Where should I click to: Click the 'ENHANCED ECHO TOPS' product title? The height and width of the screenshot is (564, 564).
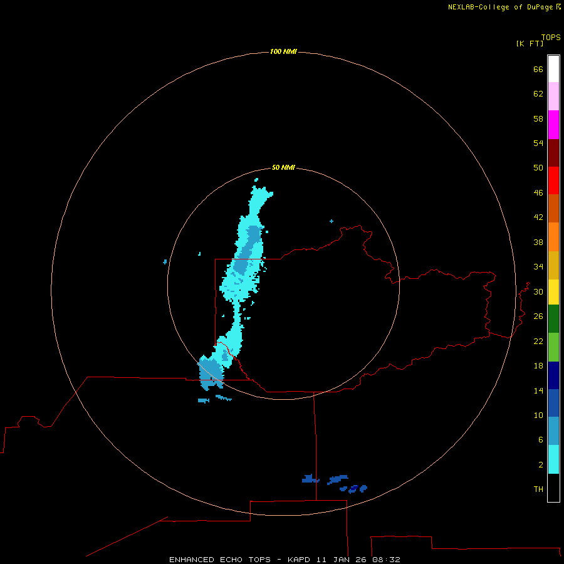(x=220, y=560)
